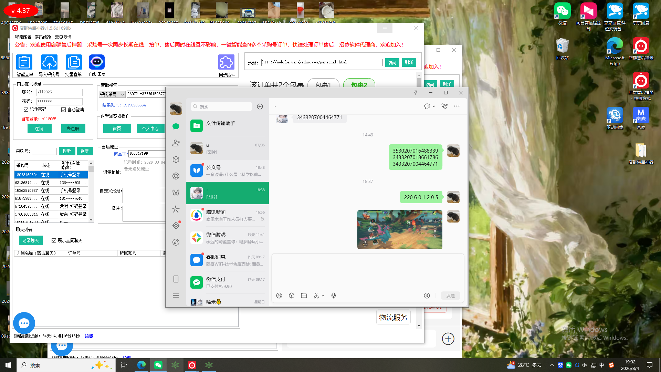The image size is (661, 372).
Task: Open Microsoft Edge from the taskbar
Action: pyautogui.click(x=141, y=365)
